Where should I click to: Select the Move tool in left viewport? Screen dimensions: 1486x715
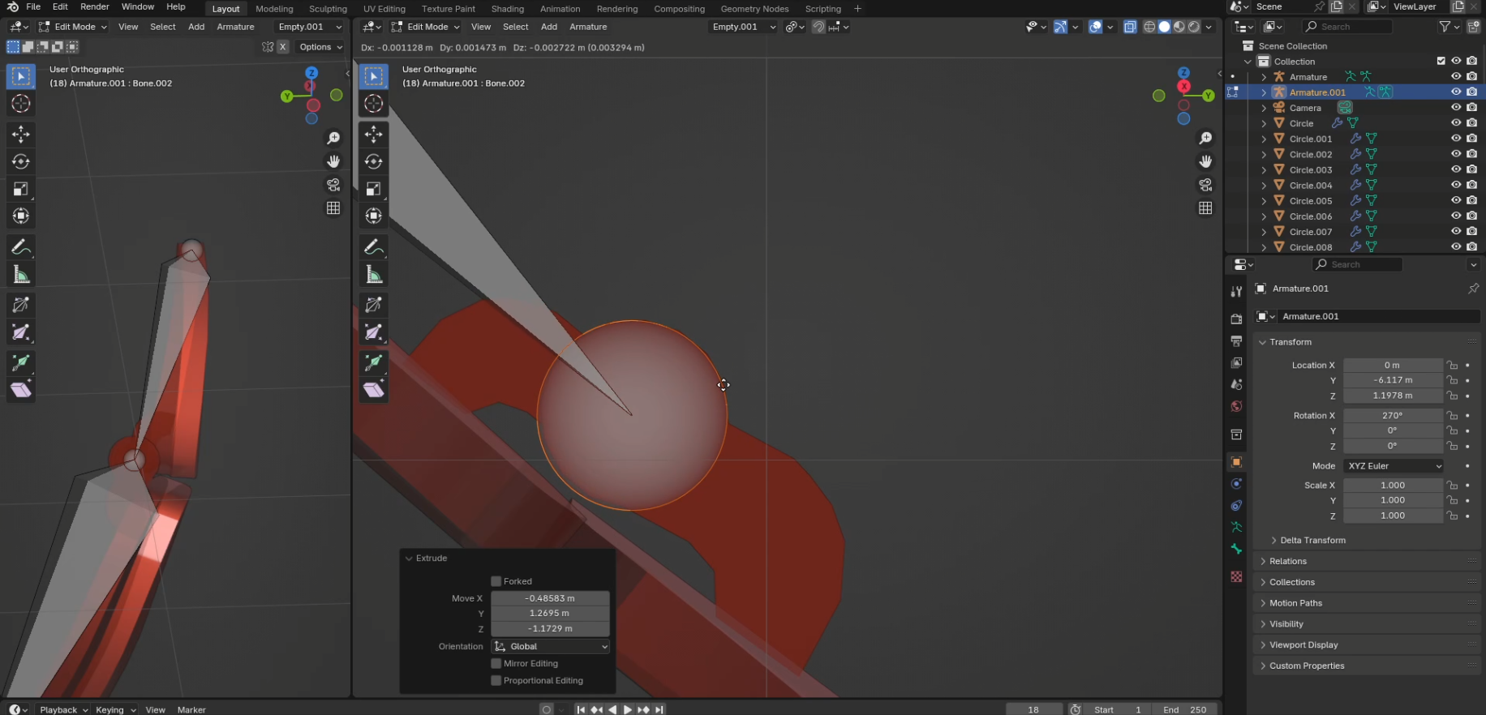[21, 135]
